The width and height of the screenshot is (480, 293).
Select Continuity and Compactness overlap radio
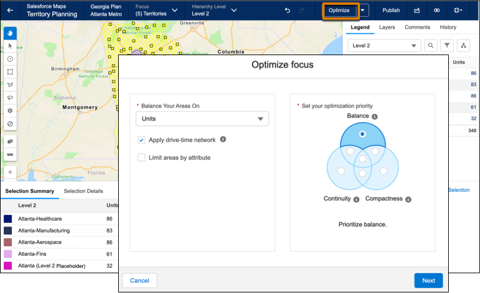click(362, 173)
